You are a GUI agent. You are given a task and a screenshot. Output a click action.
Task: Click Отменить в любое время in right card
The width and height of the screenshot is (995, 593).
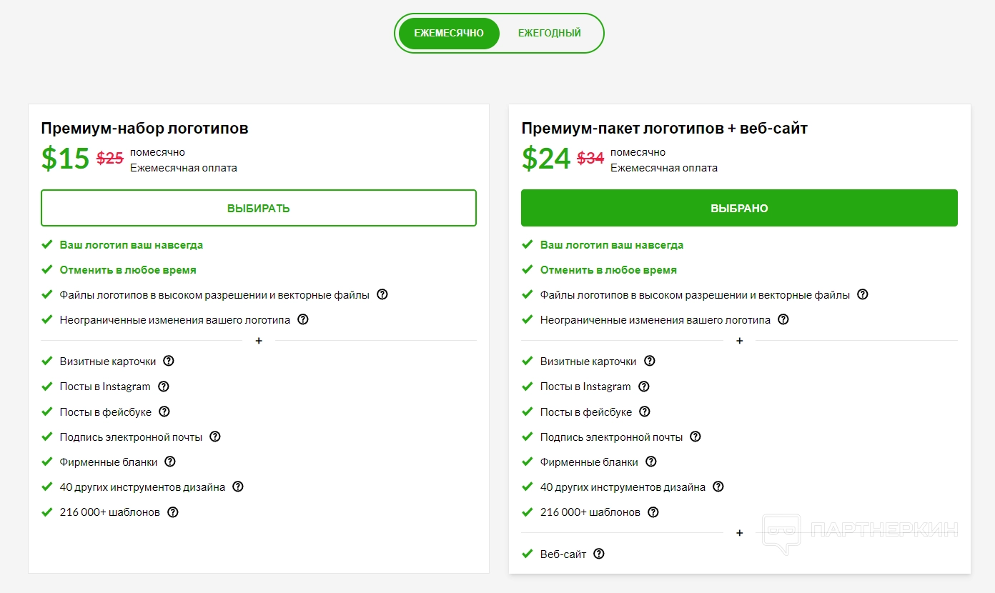[x=608, y=270]
